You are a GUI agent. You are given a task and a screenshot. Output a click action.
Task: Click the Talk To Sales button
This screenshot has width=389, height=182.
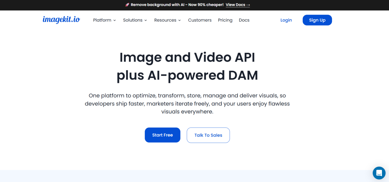tap(208, 135)
